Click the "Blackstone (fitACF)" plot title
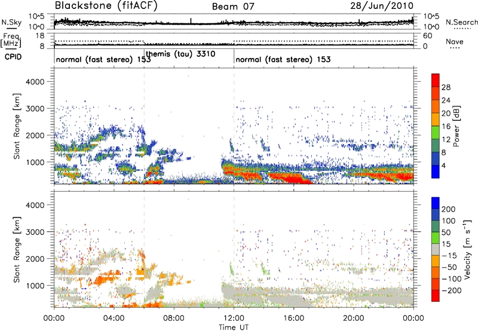The height and width of the screenshot is (331, 478). (106, 5)
